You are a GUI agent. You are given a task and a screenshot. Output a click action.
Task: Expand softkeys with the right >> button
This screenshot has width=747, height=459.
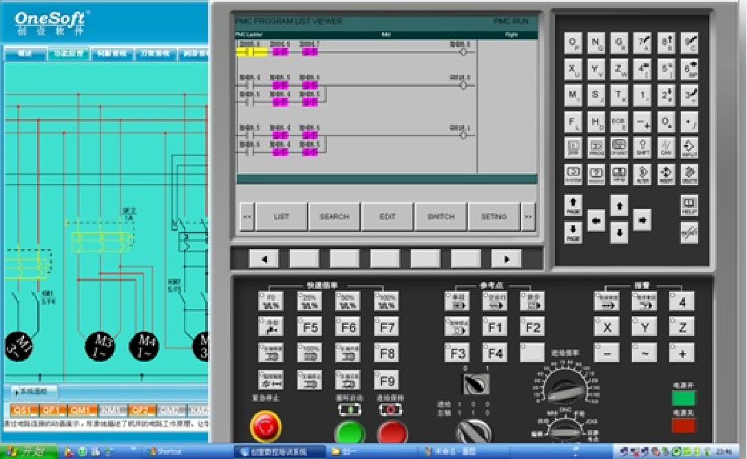click(x=528, y=217)
